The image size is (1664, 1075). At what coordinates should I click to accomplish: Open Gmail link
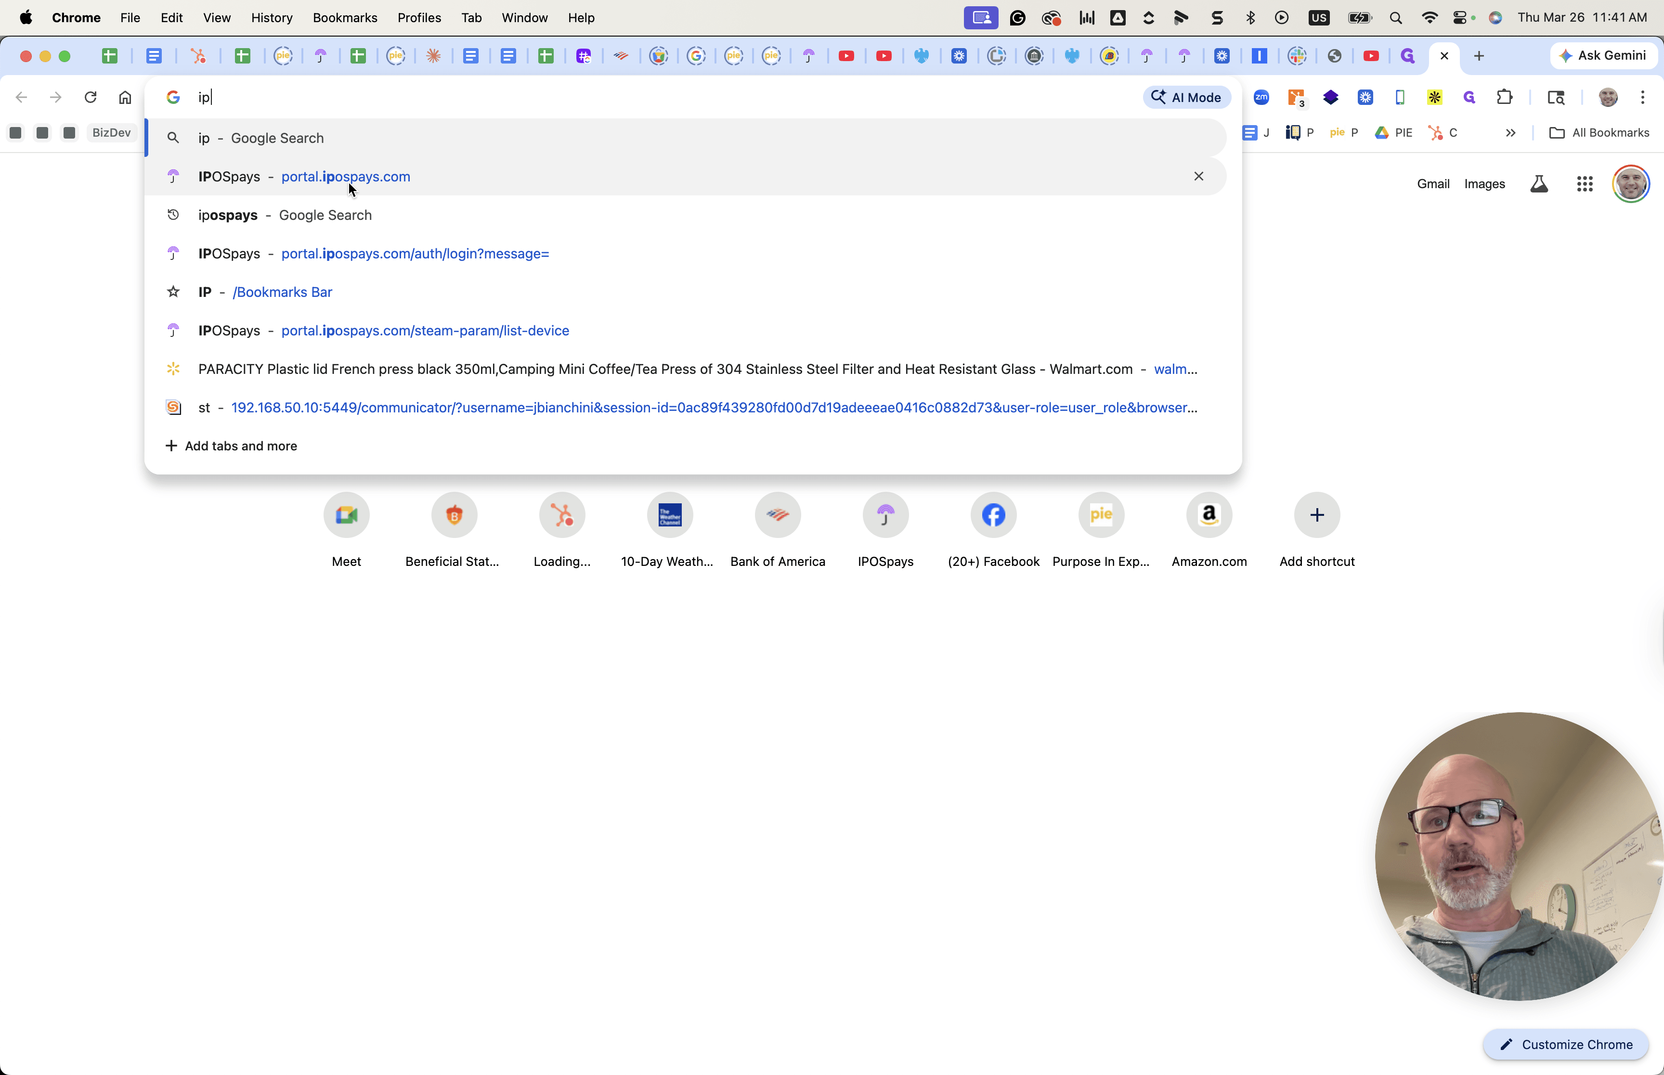1433,184
